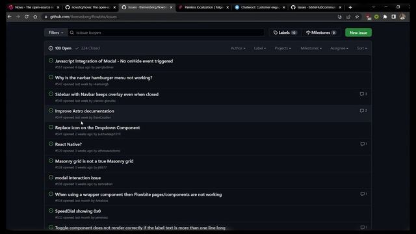Click comments icon on Improve Astro documentation issue

[x=363, y=110]
